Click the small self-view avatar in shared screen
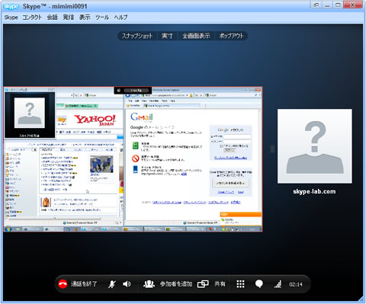This screenshot has height=304, width=366. pyautogui.click(x=30, y=113)
